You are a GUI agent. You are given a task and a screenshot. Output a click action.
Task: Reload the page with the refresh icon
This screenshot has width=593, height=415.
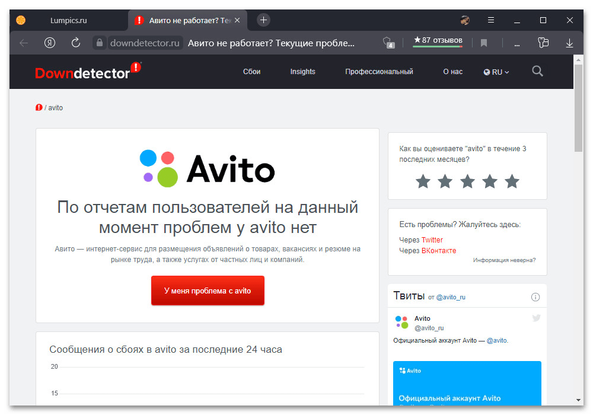point(76,43)
